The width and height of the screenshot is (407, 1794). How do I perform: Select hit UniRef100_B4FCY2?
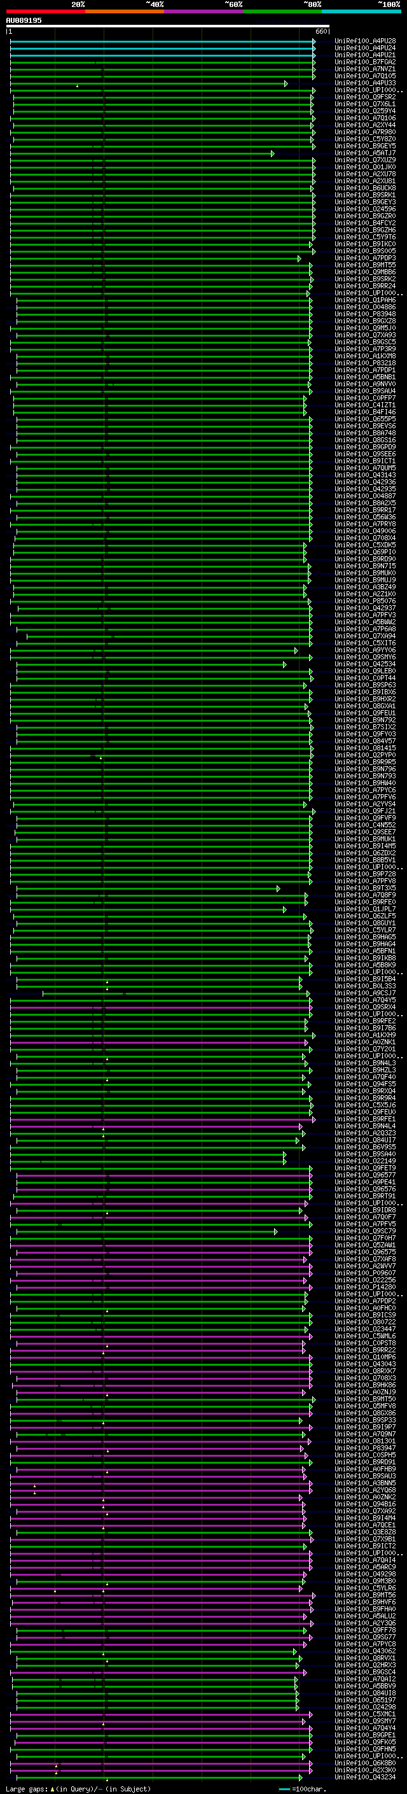[x=365, y=223]
